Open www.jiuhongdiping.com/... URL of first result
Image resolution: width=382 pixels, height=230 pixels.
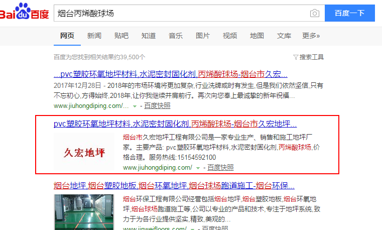point(91,106)
